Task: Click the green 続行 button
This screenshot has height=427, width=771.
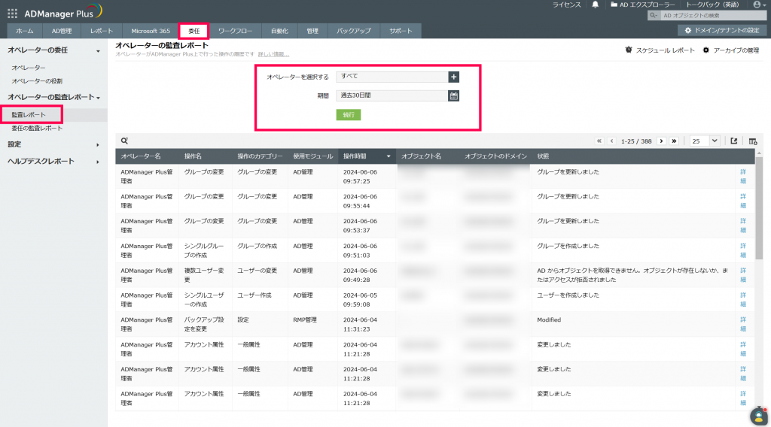Action: pos(349,115)
